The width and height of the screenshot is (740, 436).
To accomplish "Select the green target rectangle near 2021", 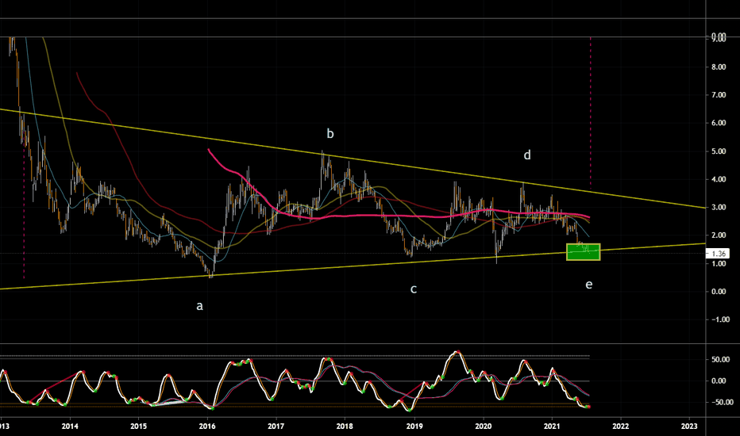I will point(584,252).
